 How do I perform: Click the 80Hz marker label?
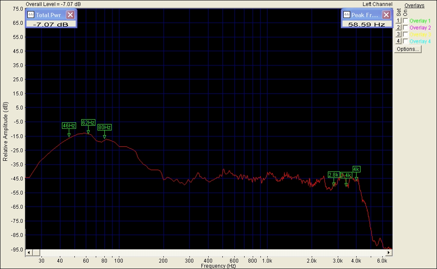104,127
